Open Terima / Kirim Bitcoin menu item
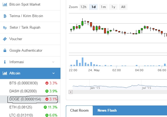Viewport: 167px width, 117px height. 30,16
